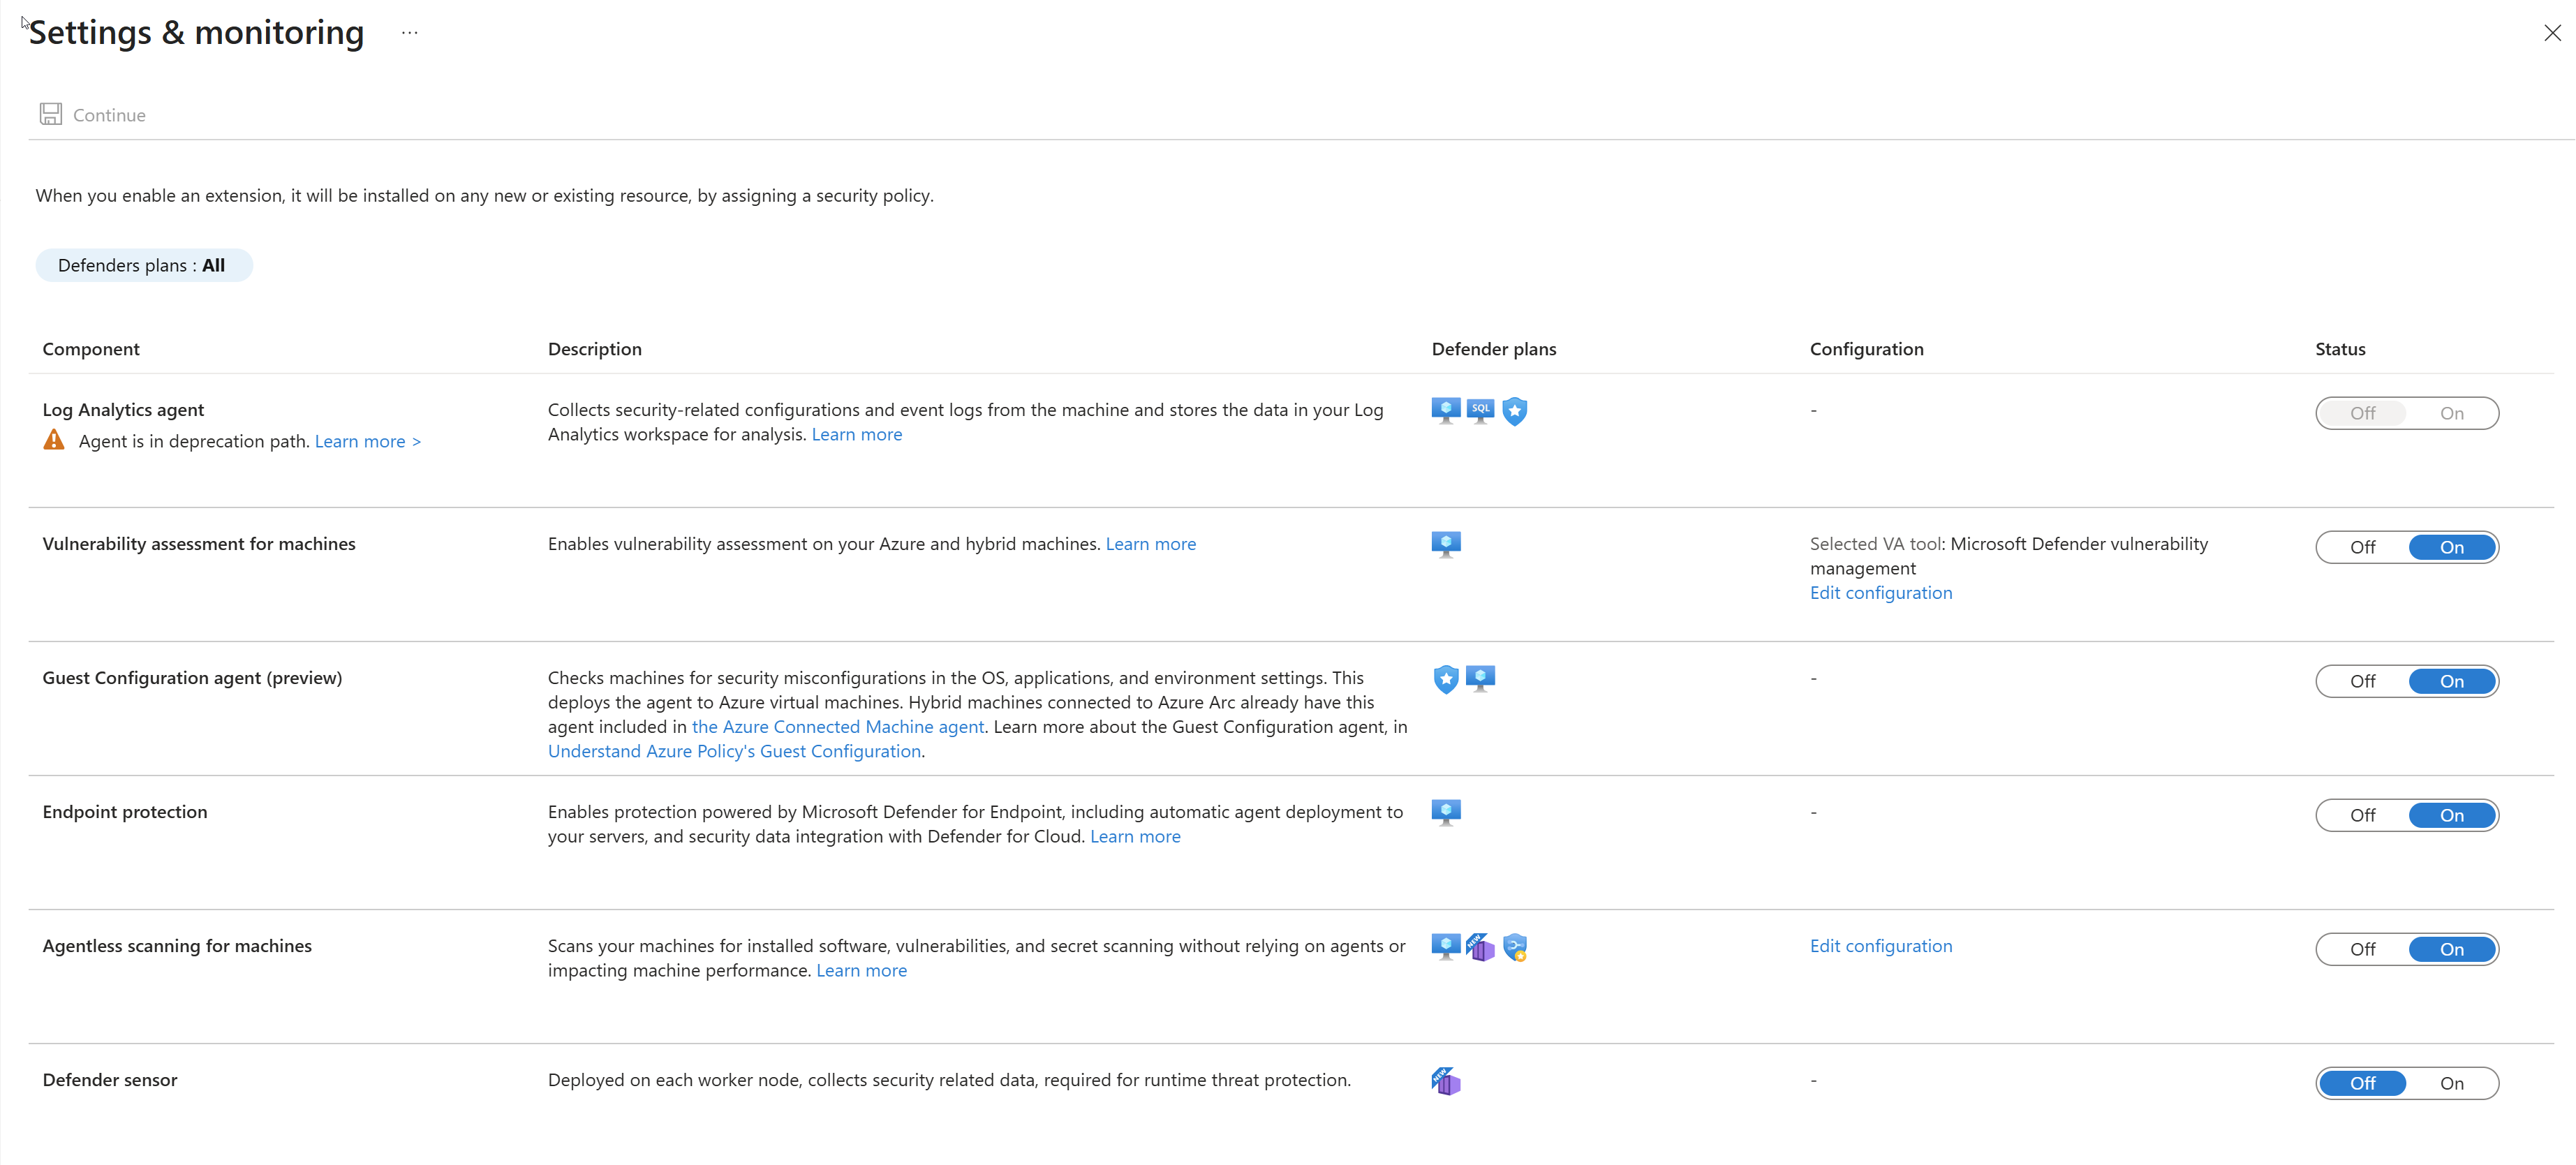
Task: Click the shield star icon in Guest Configuration agent row
Action: [1446, 679]
